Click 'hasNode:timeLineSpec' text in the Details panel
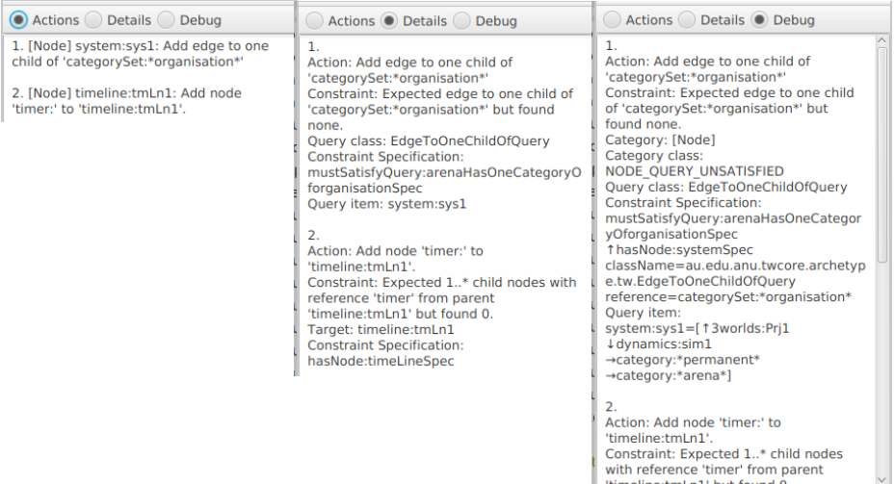This screenshot has width=894, height=484. pyautogui.click(x=381, y=361)
